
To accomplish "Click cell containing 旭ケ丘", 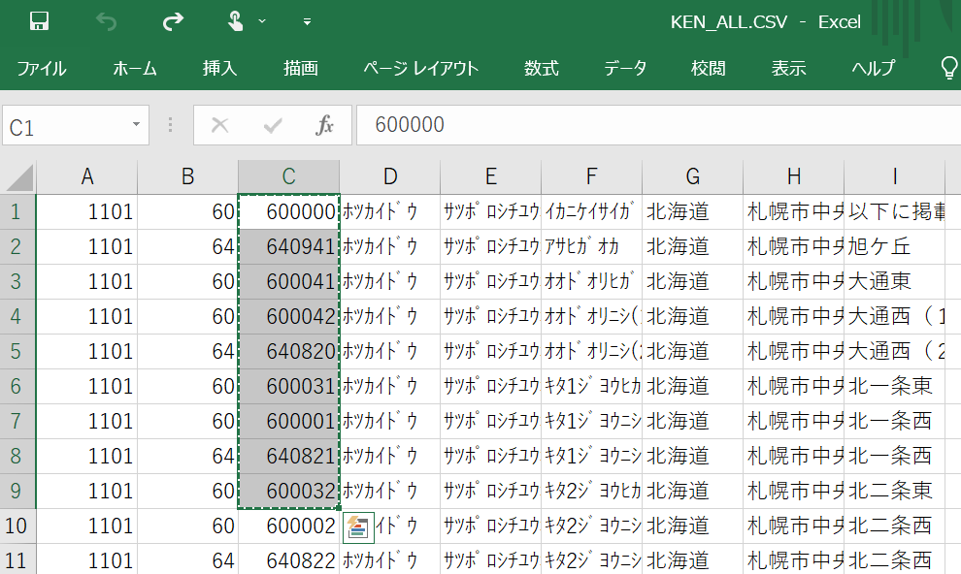I will (x=894, y=246).
